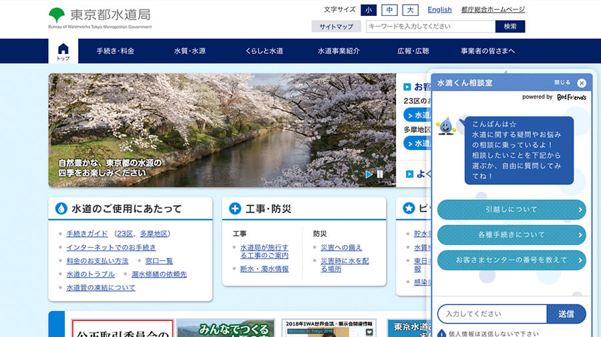Click the 送信 send button
601x337 pixels.
coord(566,314)
